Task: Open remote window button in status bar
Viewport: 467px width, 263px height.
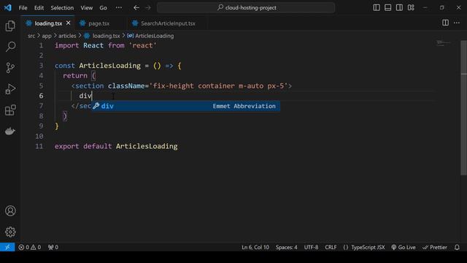Action: click(x=7, y=247)
